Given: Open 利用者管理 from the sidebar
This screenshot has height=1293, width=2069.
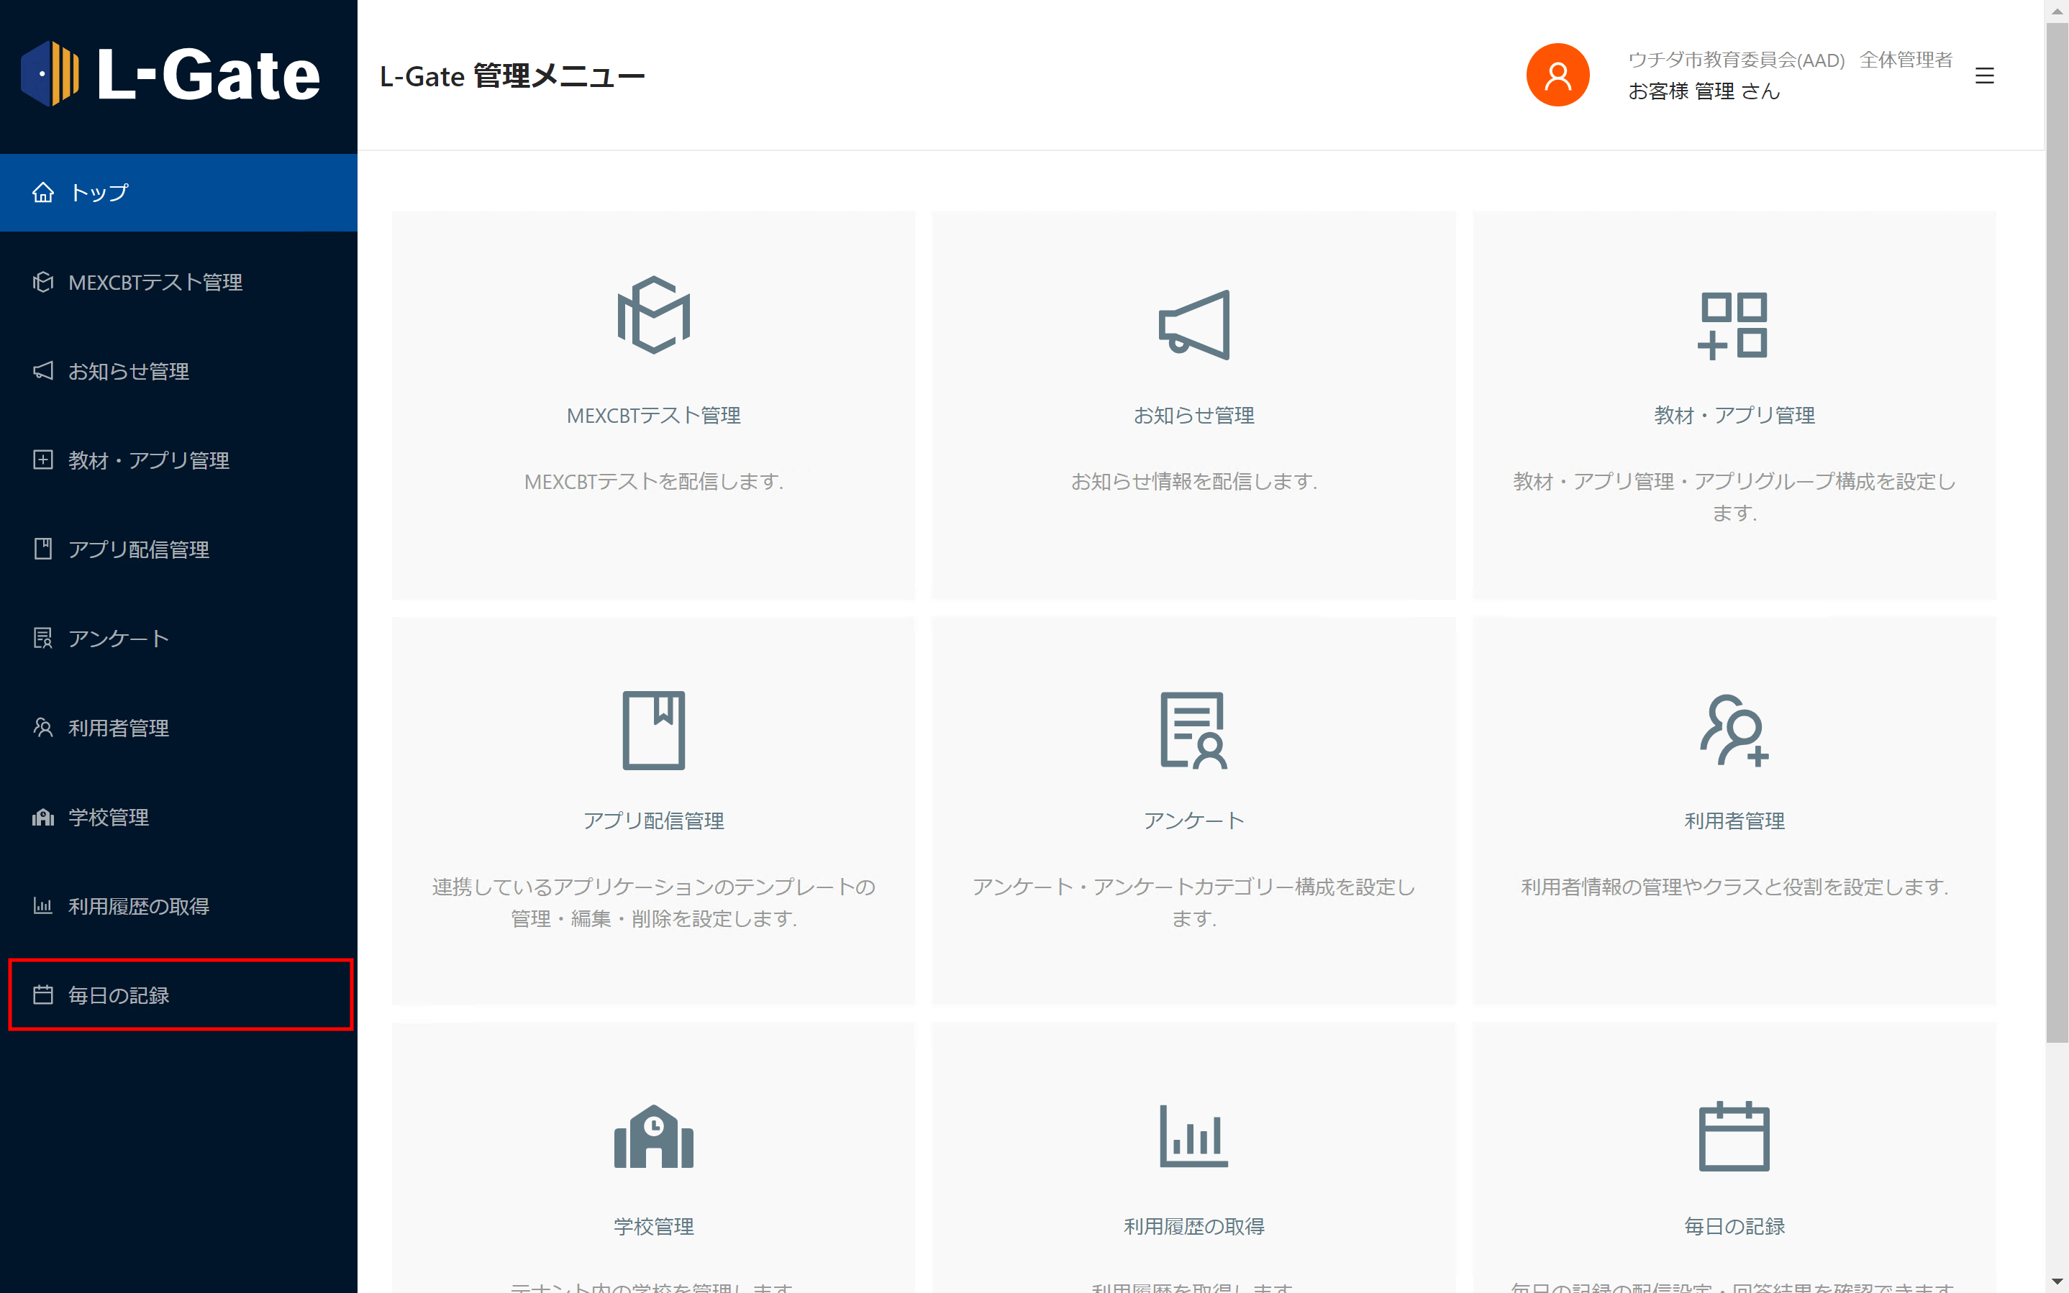Looking at the screenshot, I should click(x=178, y=728).
